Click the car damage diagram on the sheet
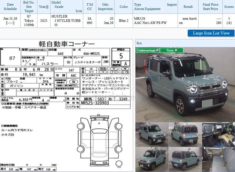This screenshot has height=172, width=235. click(x=100, y=142)
